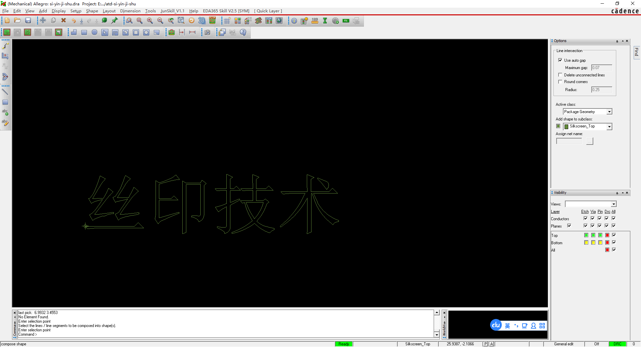Open the Shape menu
The width and height of the screenshot is (641, 347).
pyautogui.click(x=92, y=11)
